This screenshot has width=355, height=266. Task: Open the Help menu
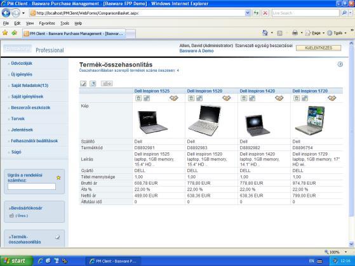pyautogui.click(x=78, y=23)
